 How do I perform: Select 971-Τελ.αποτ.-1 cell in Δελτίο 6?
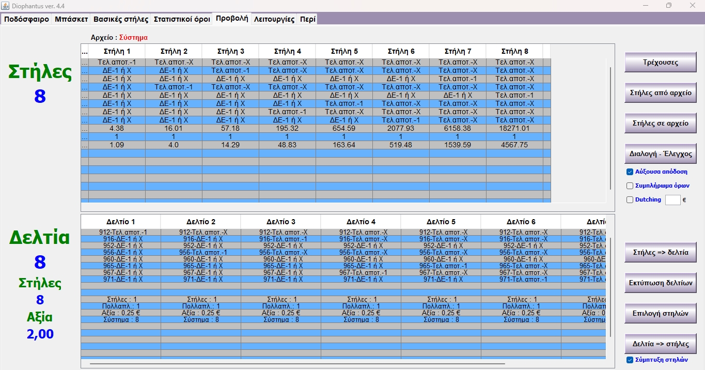(521, 279)
